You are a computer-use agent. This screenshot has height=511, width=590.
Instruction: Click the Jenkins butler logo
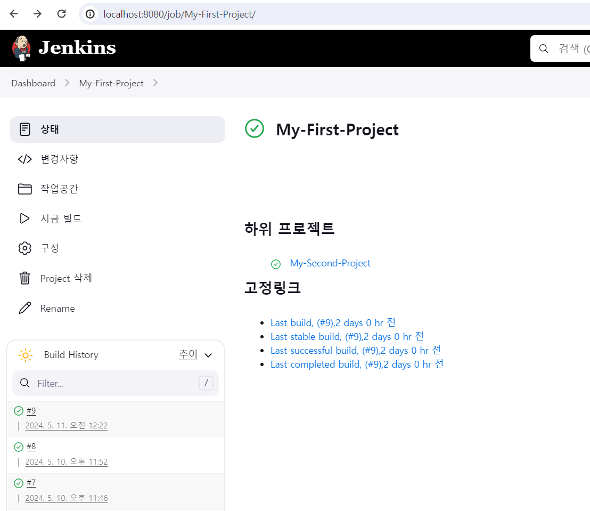21,48
